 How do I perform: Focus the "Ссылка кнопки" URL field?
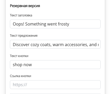(x=55, y=85)
